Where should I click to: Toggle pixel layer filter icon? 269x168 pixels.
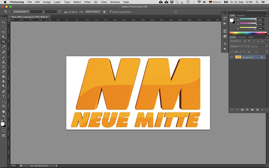coord(245,41)
